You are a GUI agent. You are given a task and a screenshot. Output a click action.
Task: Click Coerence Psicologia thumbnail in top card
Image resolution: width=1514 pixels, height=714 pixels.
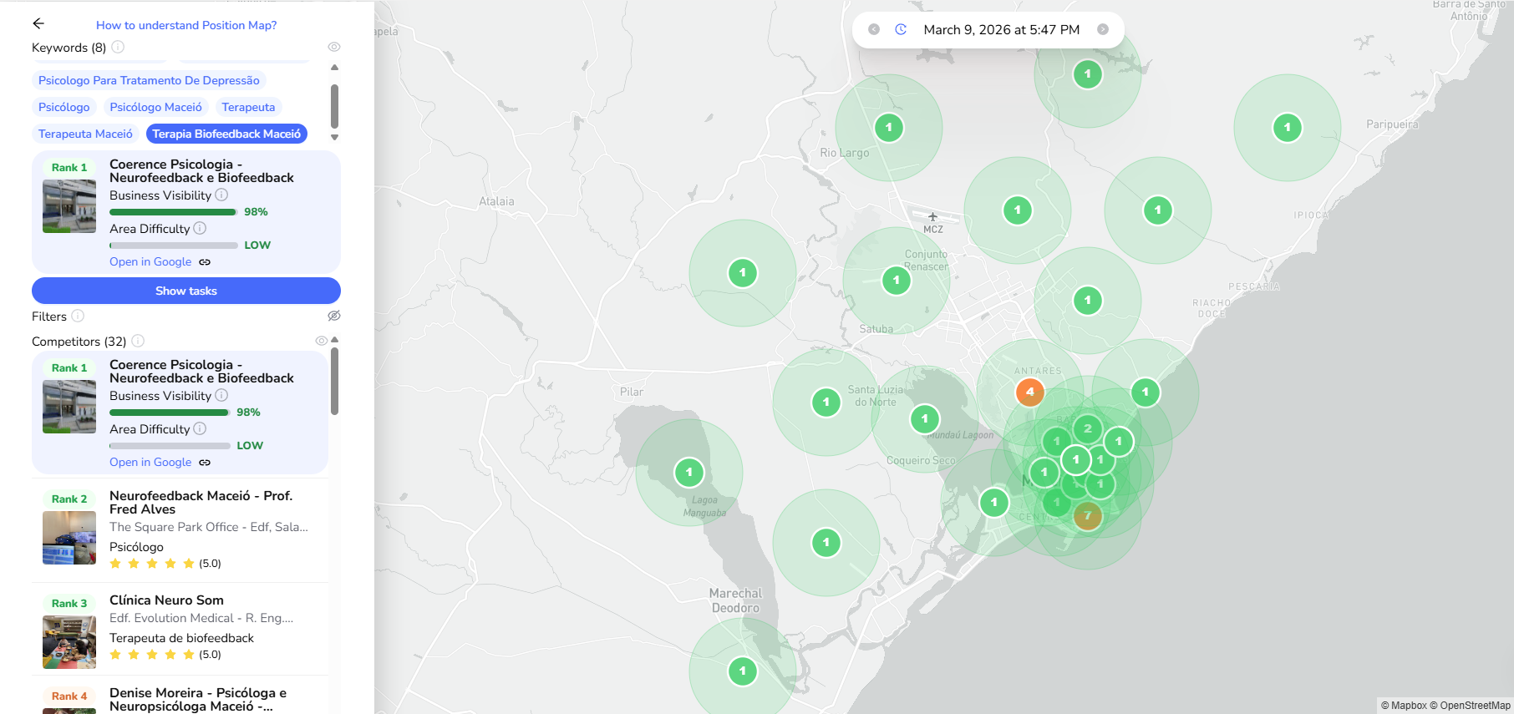pyautogui.click(x=69, y=206)
